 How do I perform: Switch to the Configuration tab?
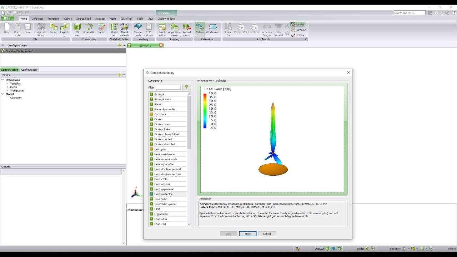(29, 70)
